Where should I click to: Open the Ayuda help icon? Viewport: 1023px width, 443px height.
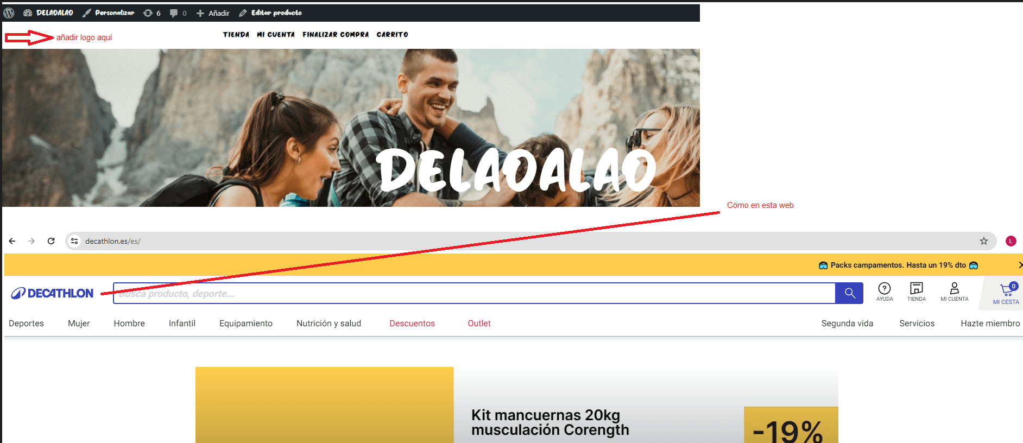(x=885, y=292)
